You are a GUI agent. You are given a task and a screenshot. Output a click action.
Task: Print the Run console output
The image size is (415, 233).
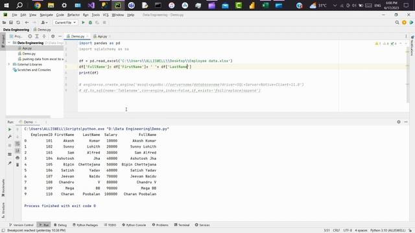point(18,158)
